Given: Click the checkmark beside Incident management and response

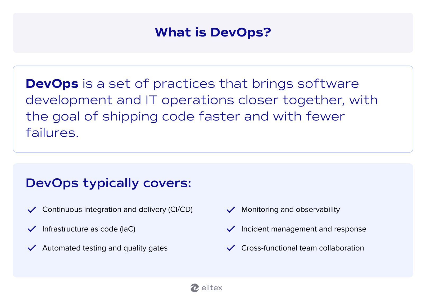Looking at the screenshot, I should coord(231,229).
